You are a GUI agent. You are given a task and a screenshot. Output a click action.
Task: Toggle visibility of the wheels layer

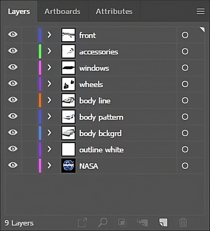13,83
